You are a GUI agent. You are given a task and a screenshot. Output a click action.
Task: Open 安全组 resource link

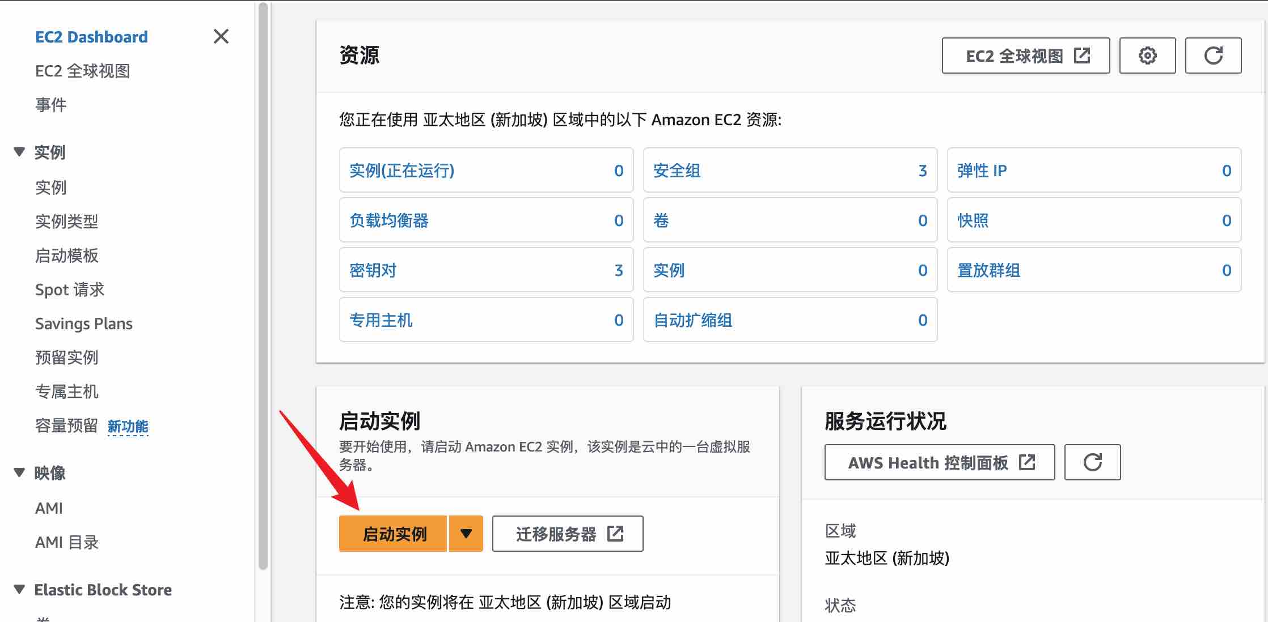tap(677, 171)
